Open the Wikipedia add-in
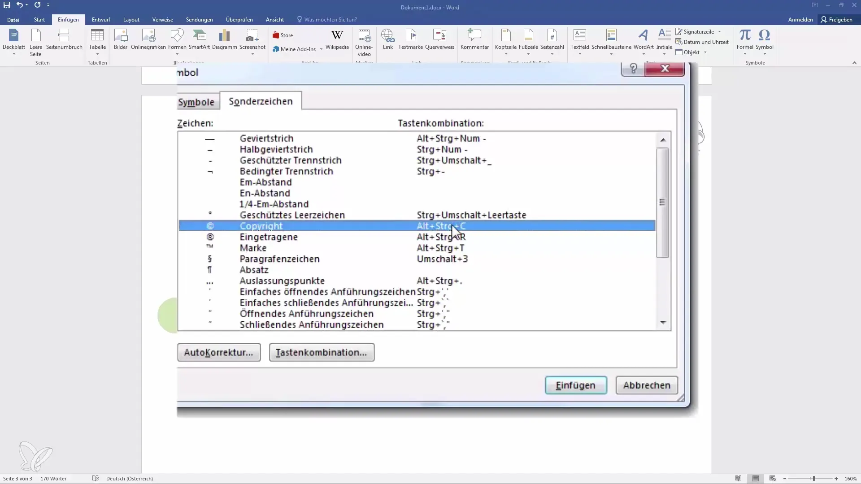Screen dimensions: 861x484 click(337, 39)
